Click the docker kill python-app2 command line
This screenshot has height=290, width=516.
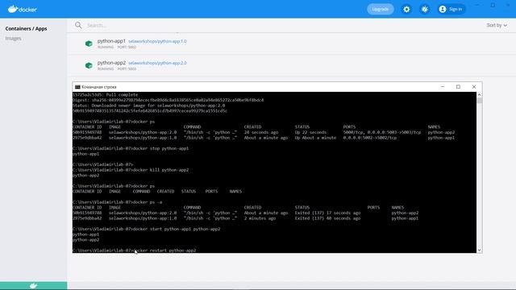(131, 170)
